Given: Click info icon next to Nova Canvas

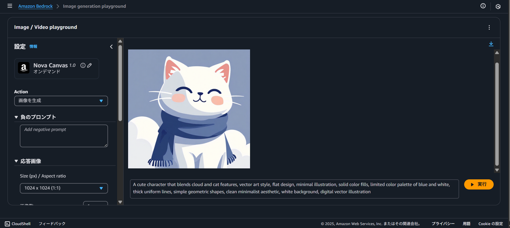Looking at the screenshot, I should pos(83,65).
